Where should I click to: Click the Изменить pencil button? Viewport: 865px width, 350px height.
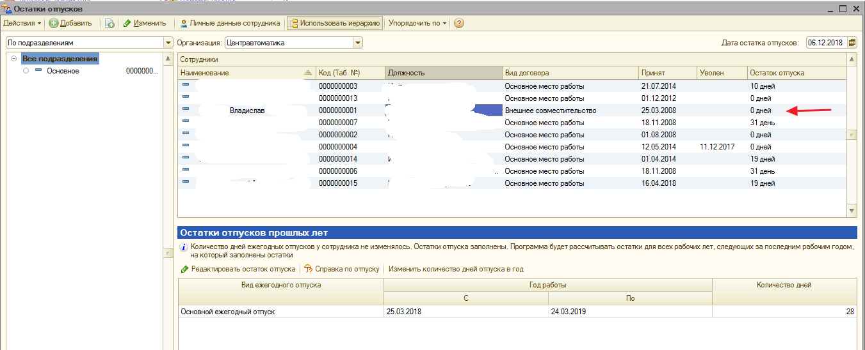[145, 23]
